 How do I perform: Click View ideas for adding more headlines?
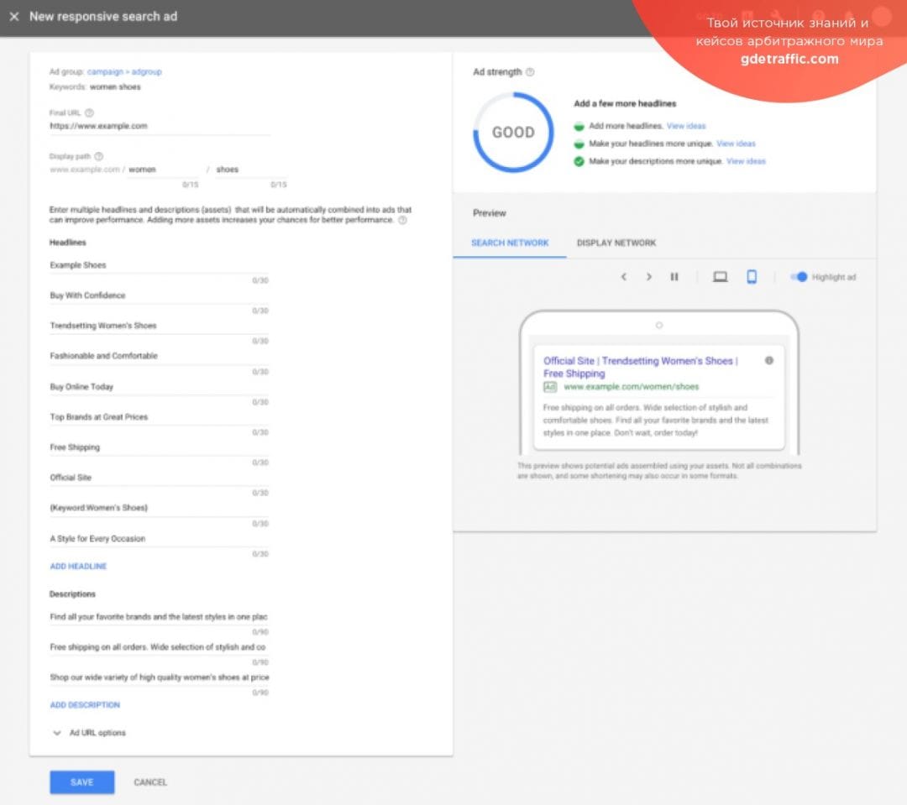(x=688, y=125)
